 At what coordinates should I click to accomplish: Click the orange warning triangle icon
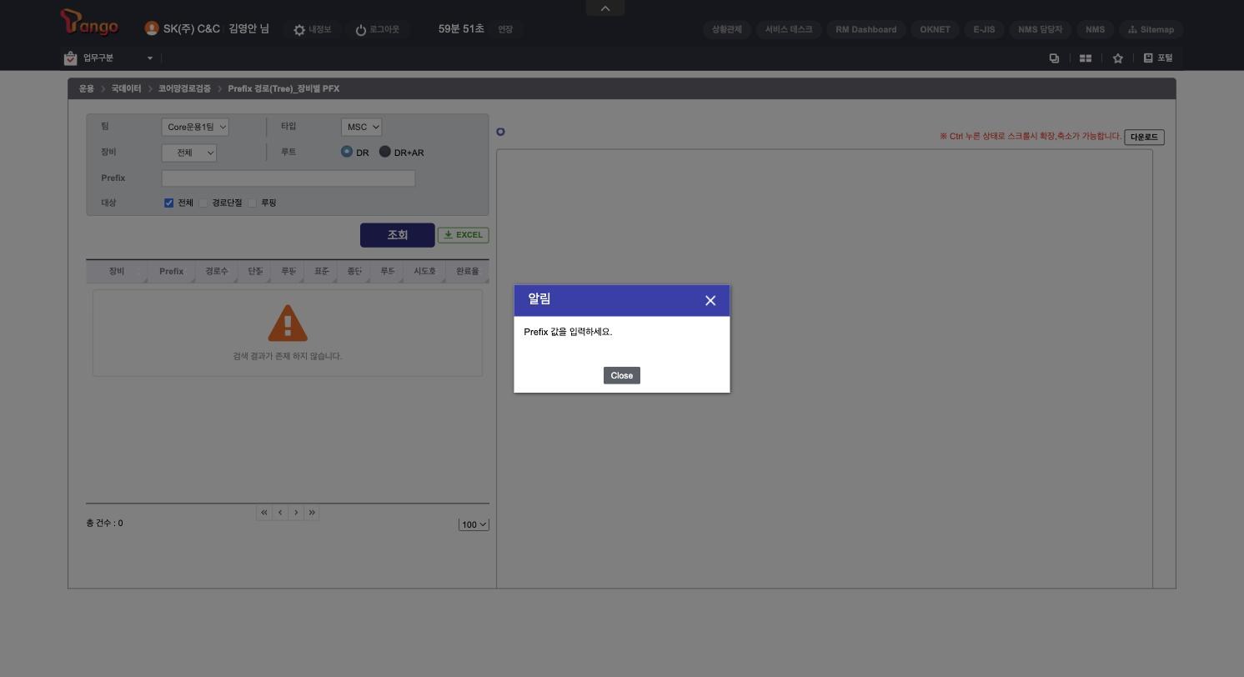point(288,323)
